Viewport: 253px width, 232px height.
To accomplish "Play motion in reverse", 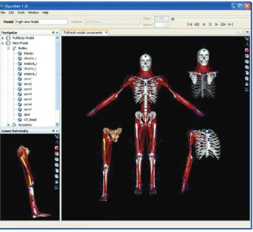I will pos(204,24).
